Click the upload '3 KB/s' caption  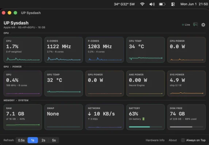[x=93, y=119]
